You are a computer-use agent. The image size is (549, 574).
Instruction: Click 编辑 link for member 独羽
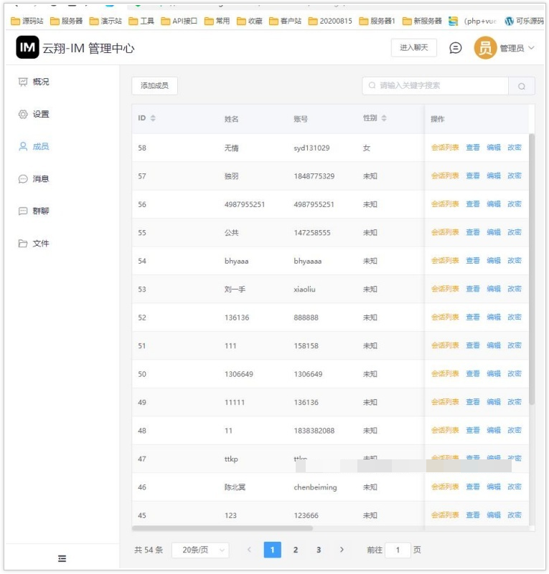coord(494,176)
